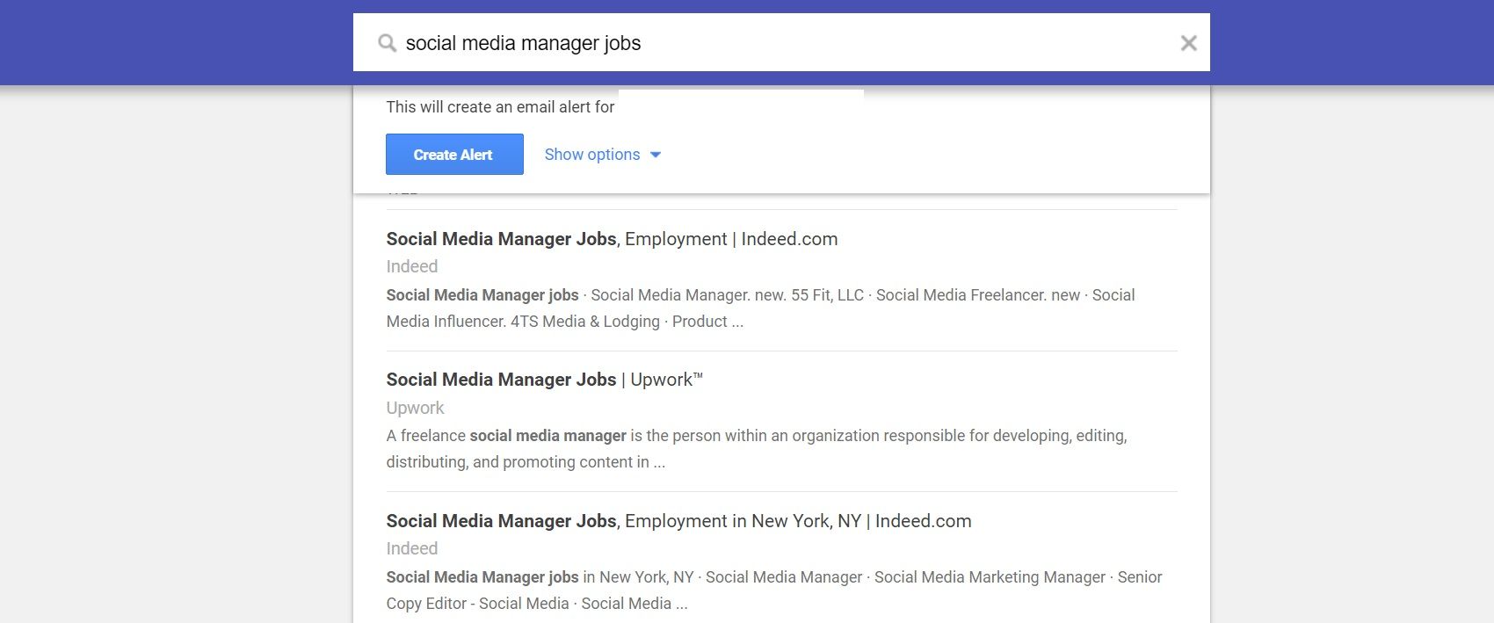The image size is (1494, 623).
Task: Click the magnifying glass search icon
Action: coord(387,42)
